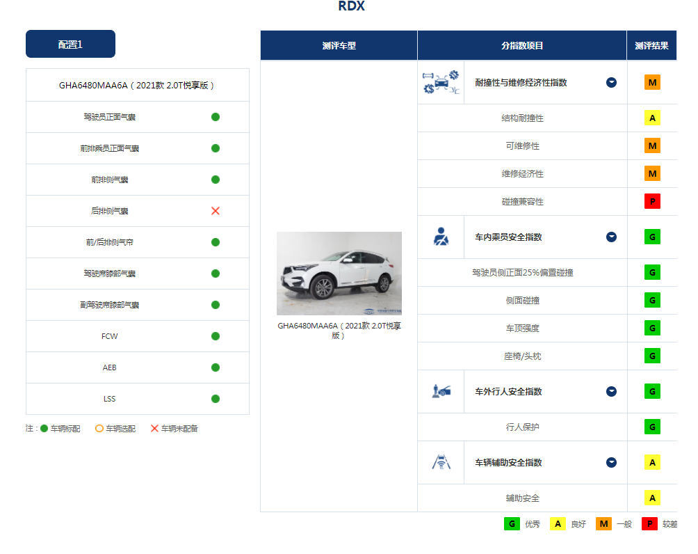Select the 配置1 tab
The height and width of the screenshot is (554, 698).
pos(70,44)
